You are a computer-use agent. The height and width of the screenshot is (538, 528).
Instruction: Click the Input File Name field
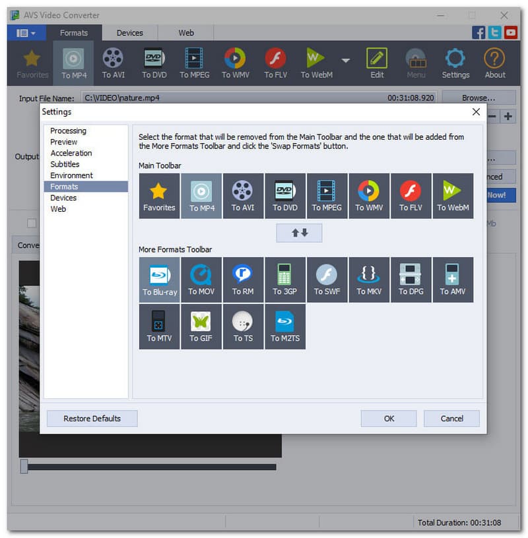click(259, 98)
